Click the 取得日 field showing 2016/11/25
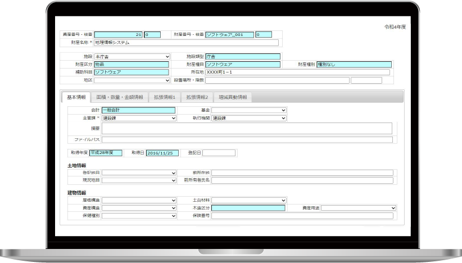The image size is (462, 263). 162,153
